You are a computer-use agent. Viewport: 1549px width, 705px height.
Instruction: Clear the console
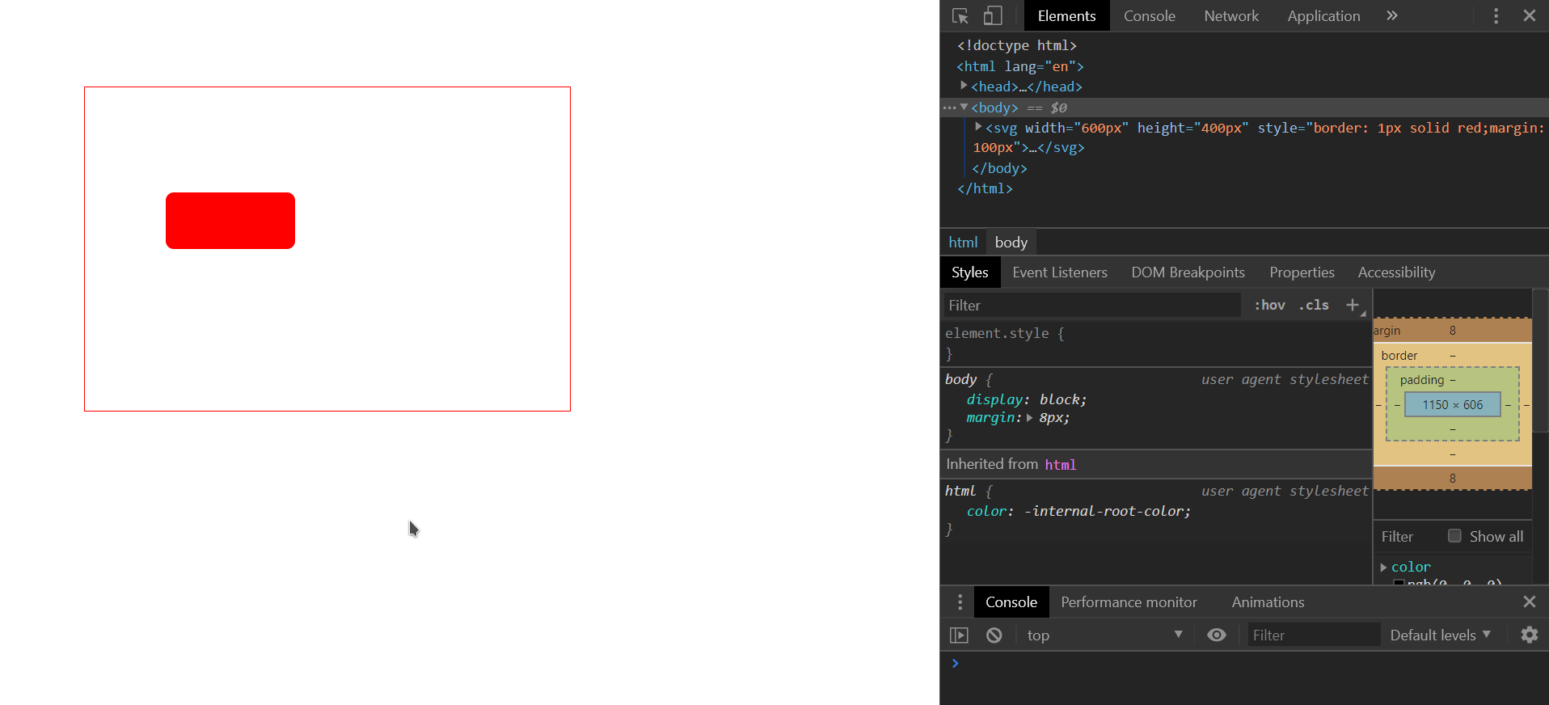click(994, 635)
